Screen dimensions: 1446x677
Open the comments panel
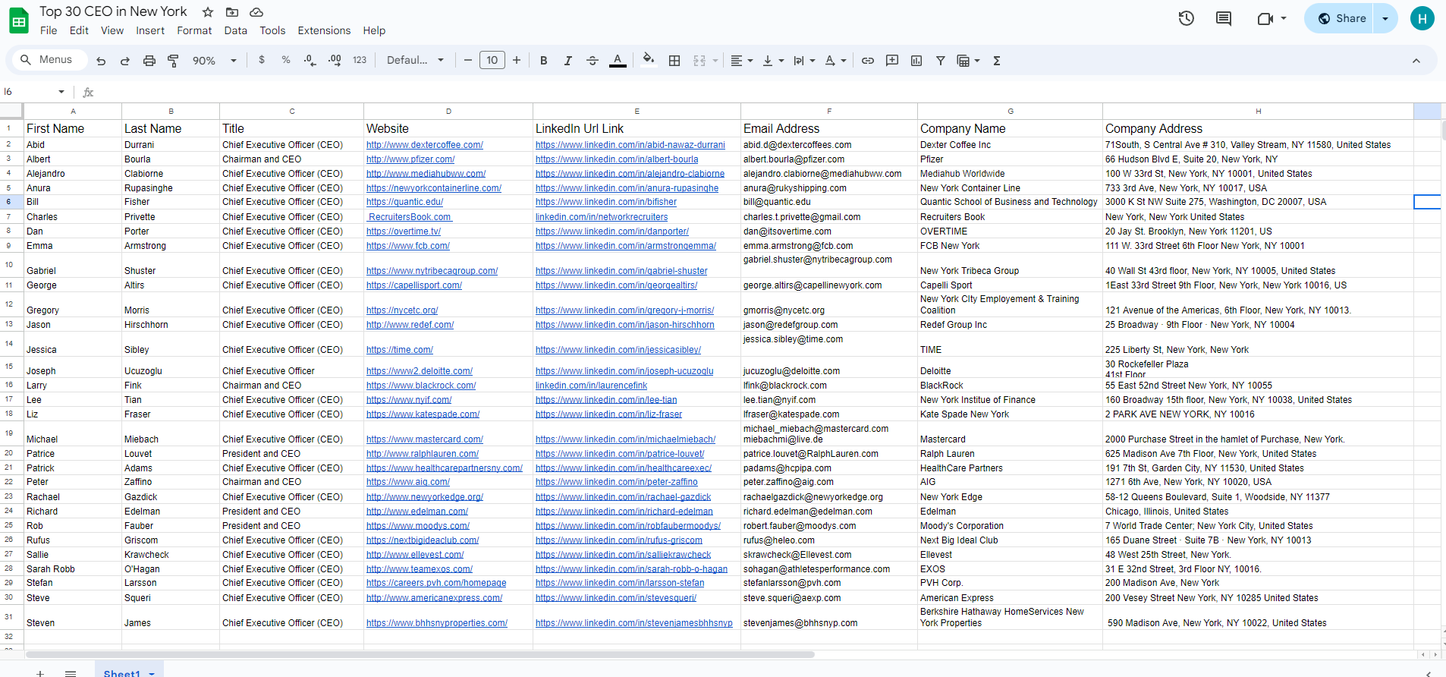tap(1224, 18)
